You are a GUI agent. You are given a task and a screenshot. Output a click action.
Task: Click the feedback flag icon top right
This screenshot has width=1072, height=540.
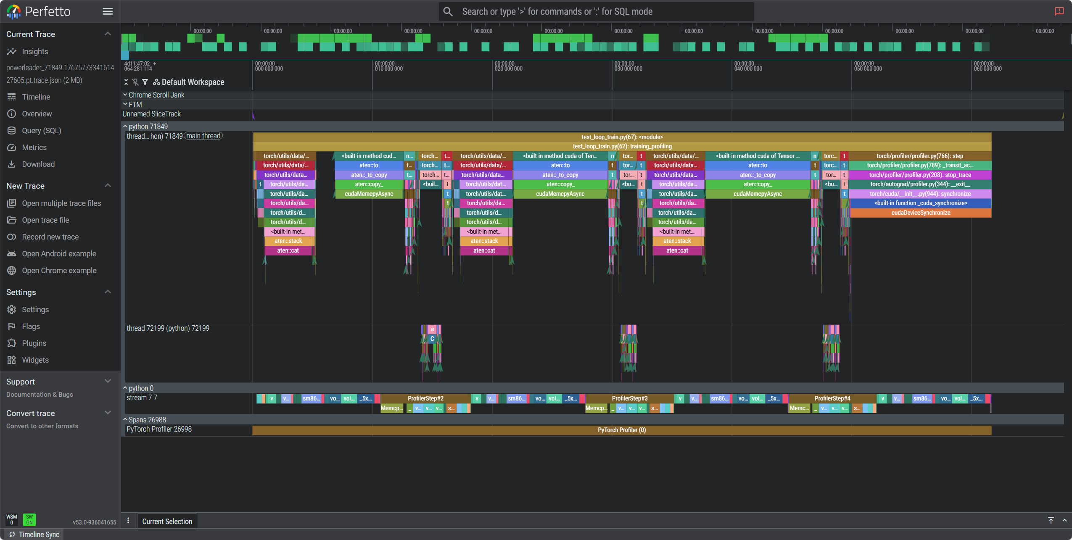click(x=1059, y=11)
